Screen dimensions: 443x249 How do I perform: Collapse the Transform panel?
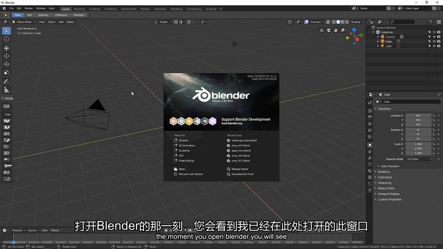[384, 109]
